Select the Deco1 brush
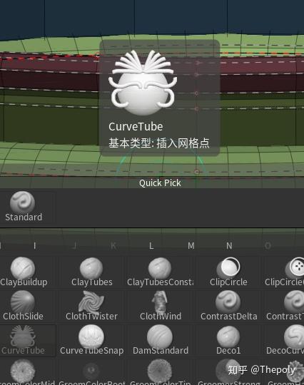Image resolution: width=304 pixels, height=385 pixels. pos(228,340)
